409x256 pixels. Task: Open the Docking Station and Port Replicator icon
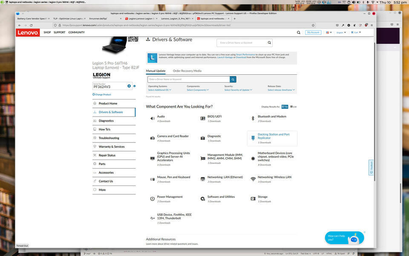coord(253,138)
